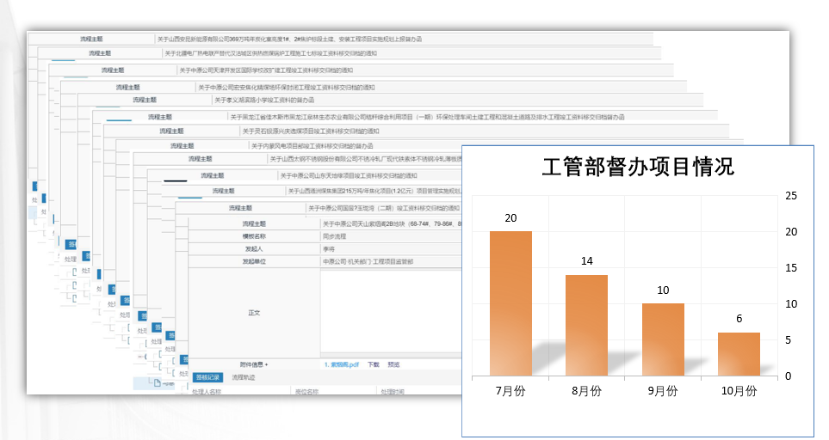Screen dimensions: 829x440
Task: Select the 8月份 axis label
Action: 586,391
